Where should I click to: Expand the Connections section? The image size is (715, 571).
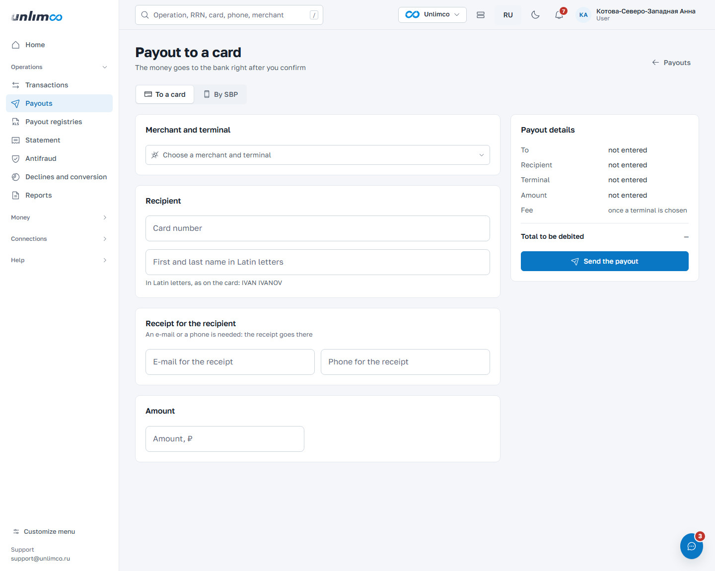coord(59,239)
